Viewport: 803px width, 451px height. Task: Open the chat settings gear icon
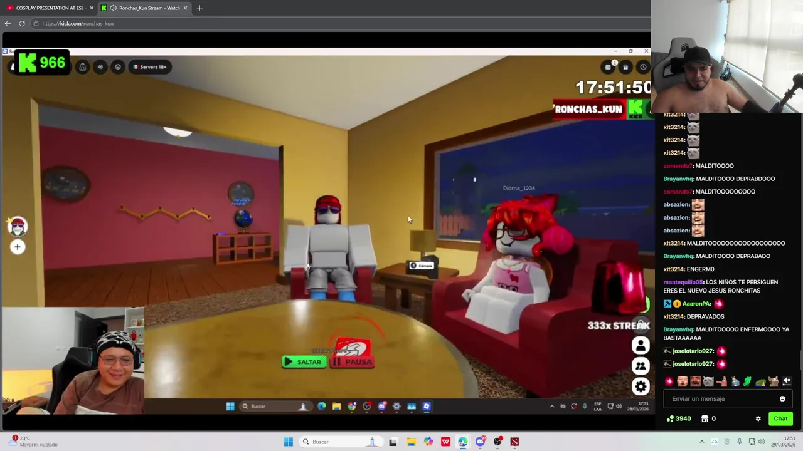point(758,418)
